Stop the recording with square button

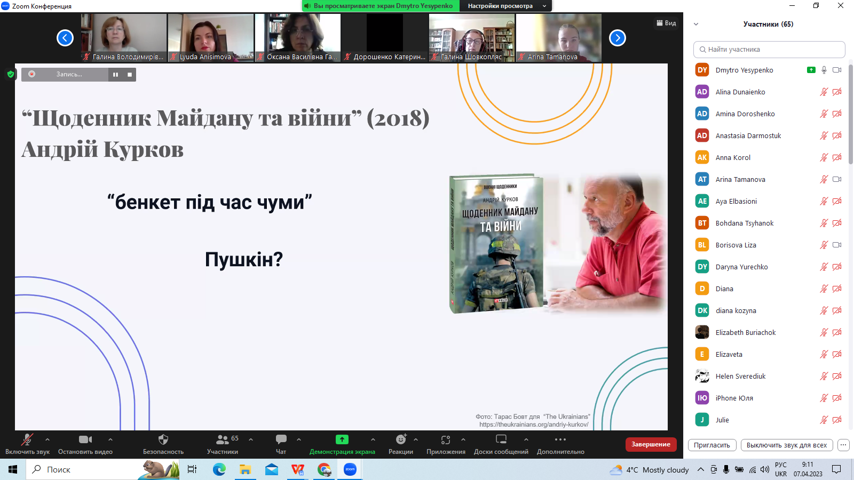pos(130,75)
